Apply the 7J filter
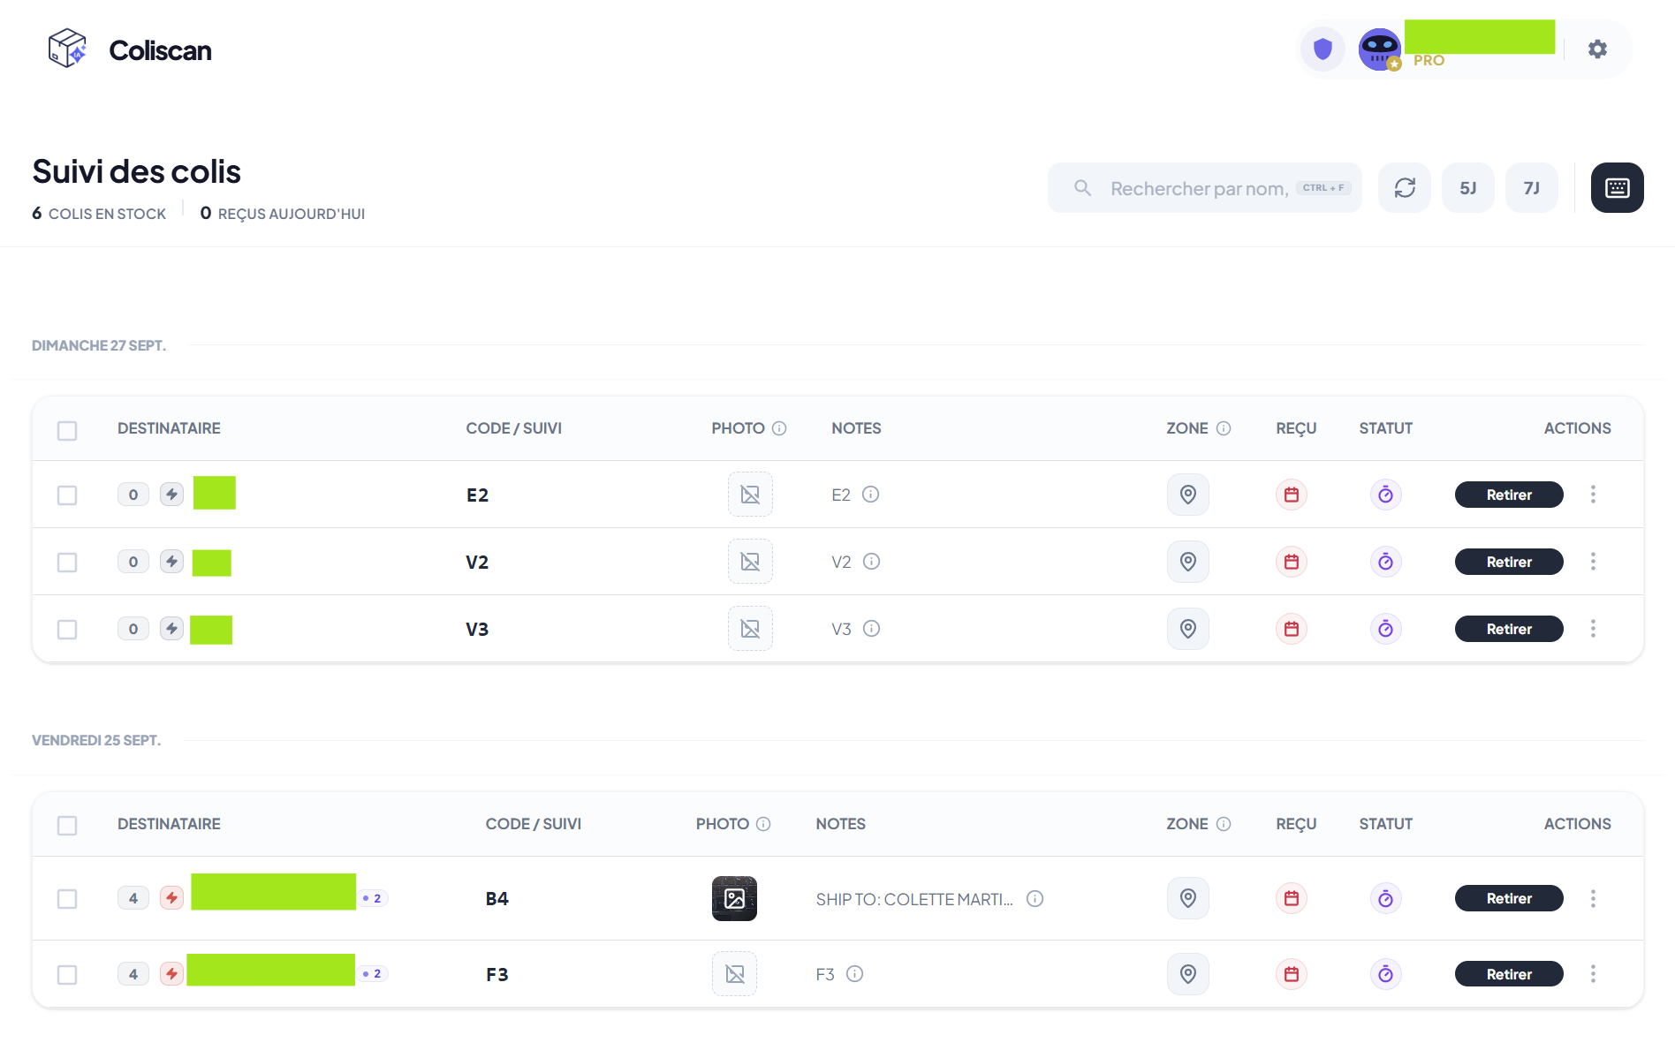 [1531, 187]
